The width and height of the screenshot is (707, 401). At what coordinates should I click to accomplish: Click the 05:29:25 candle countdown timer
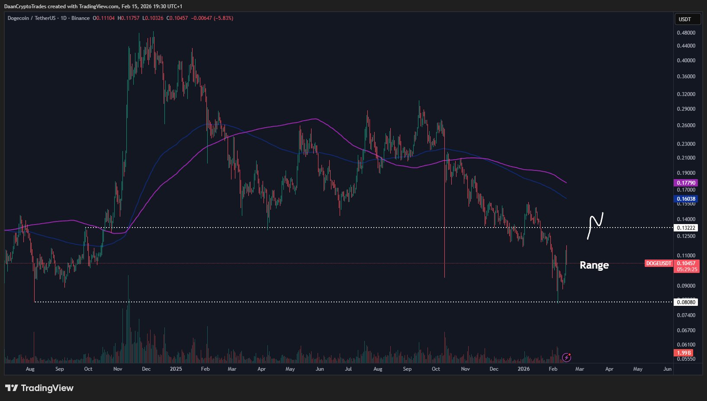tap(687, 269)
